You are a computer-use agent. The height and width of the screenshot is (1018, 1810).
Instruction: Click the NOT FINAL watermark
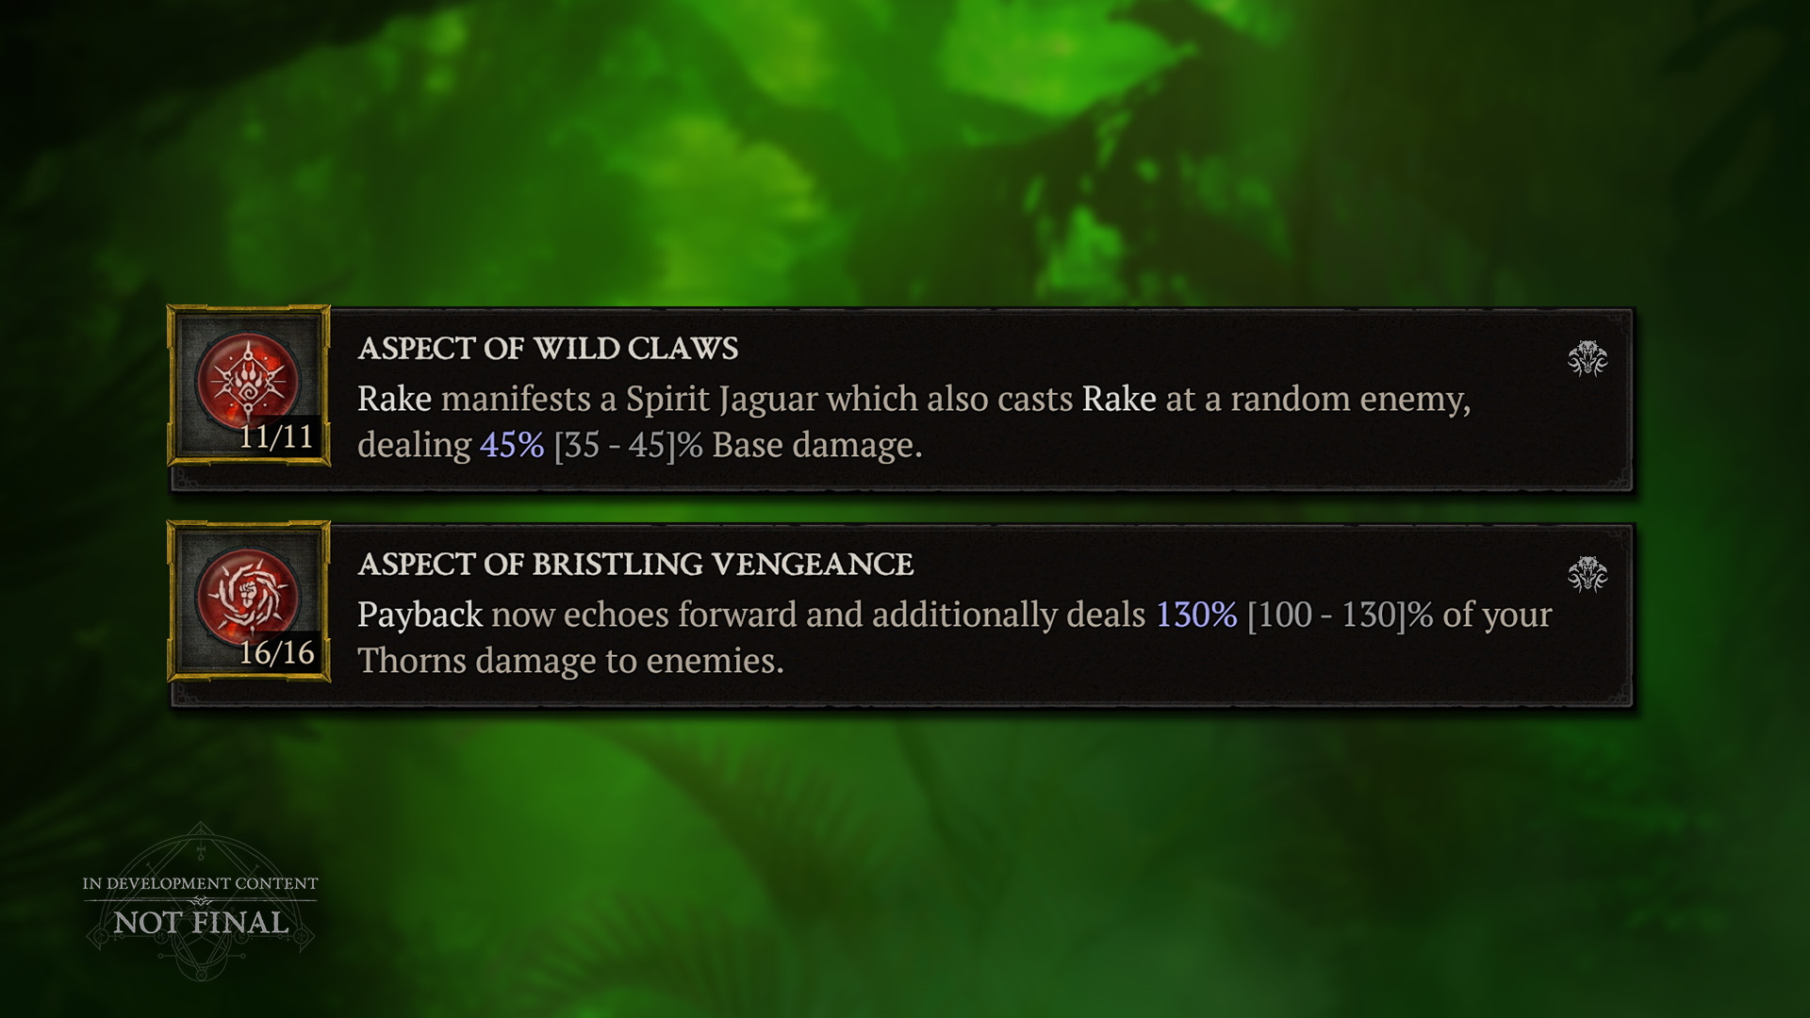tap(201, 923)
